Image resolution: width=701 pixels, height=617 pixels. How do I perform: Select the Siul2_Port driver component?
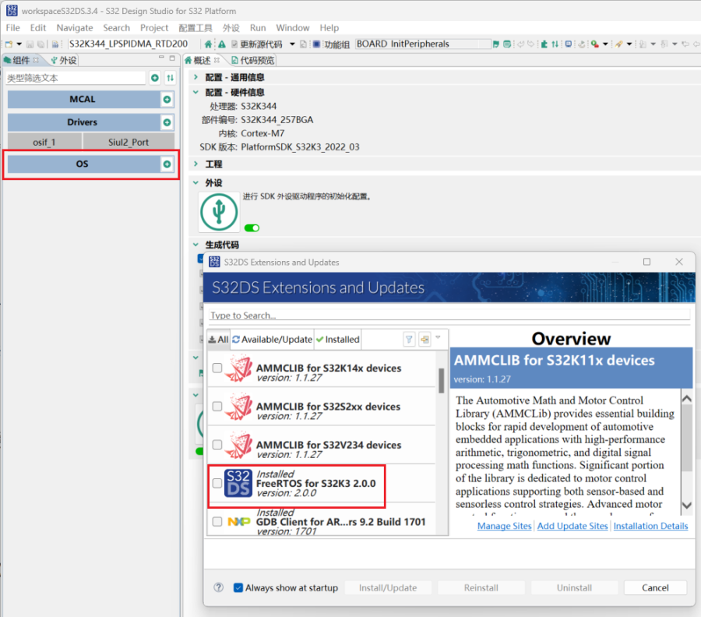click(x=129, y=142)
